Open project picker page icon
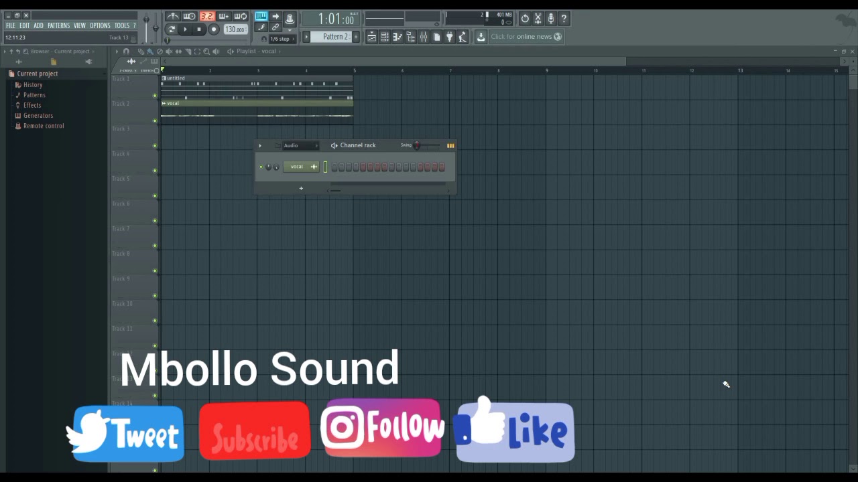The width and height of the screenshot is (858, 482). tap(436, 37)
